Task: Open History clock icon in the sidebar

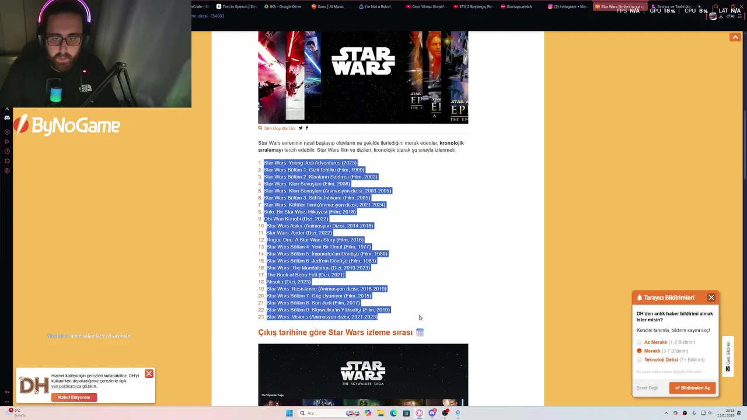Action: (7, 151)
